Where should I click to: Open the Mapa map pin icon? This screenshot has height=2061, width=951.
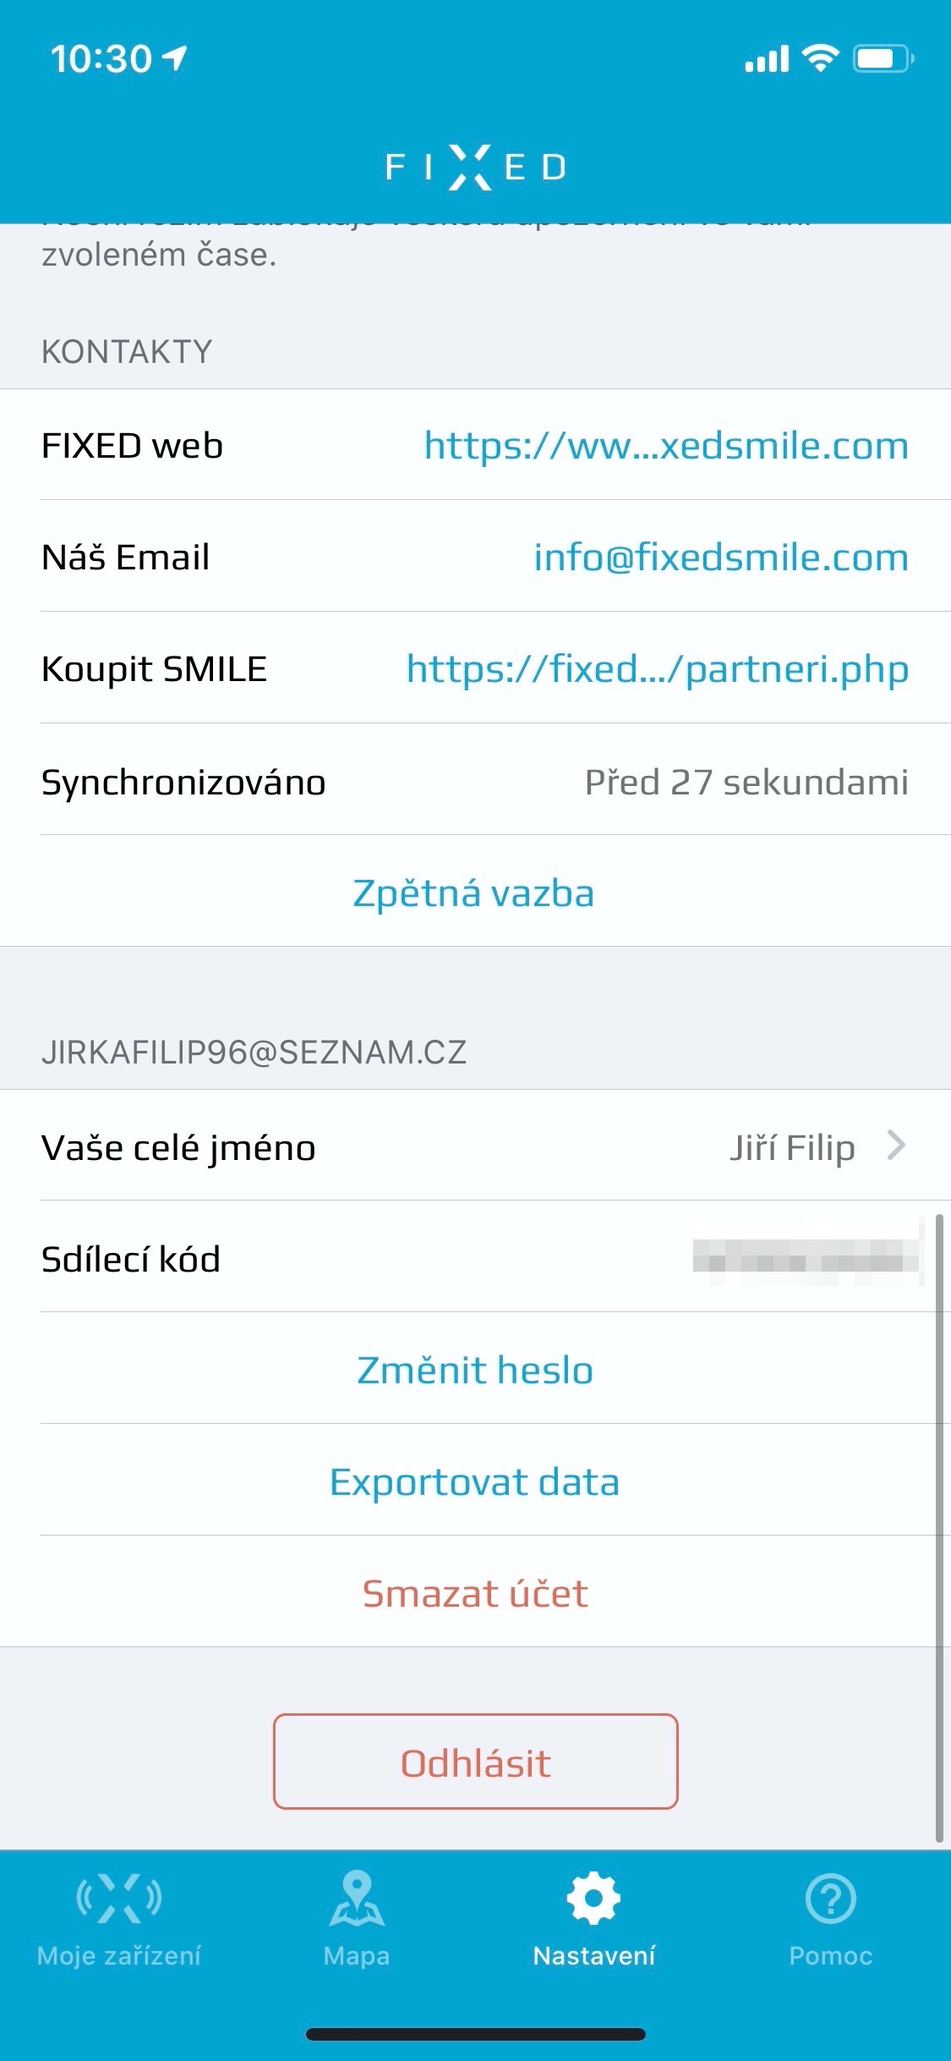tap(357, 1899)
